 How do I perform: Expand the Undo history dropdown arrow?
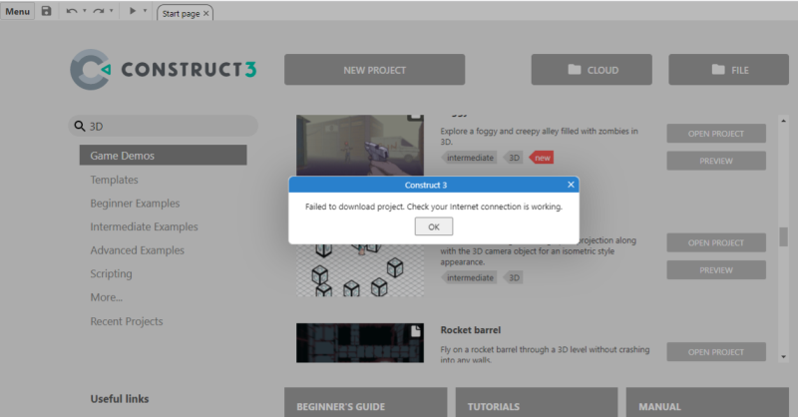(x=85, y=11)
